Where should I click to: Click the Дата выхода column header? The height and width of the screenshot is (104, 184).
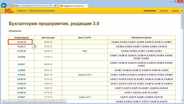[x=48, y=38]
